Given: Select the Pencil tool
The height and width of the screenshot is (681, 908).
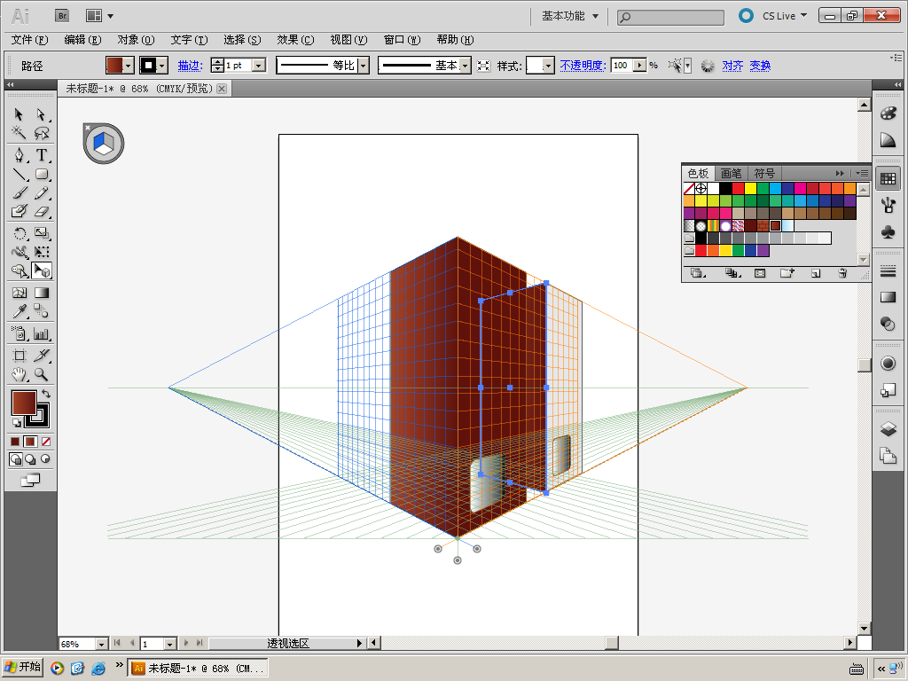Looking at the screenshot, I should tap(41, 192).
